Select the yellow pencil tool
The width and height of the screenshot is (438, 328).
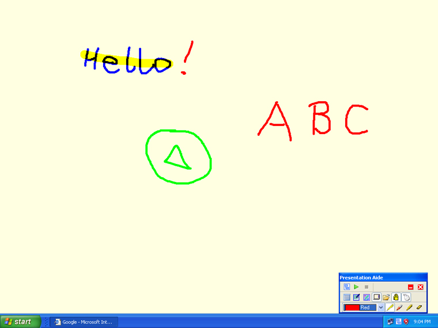pos(390,308)
